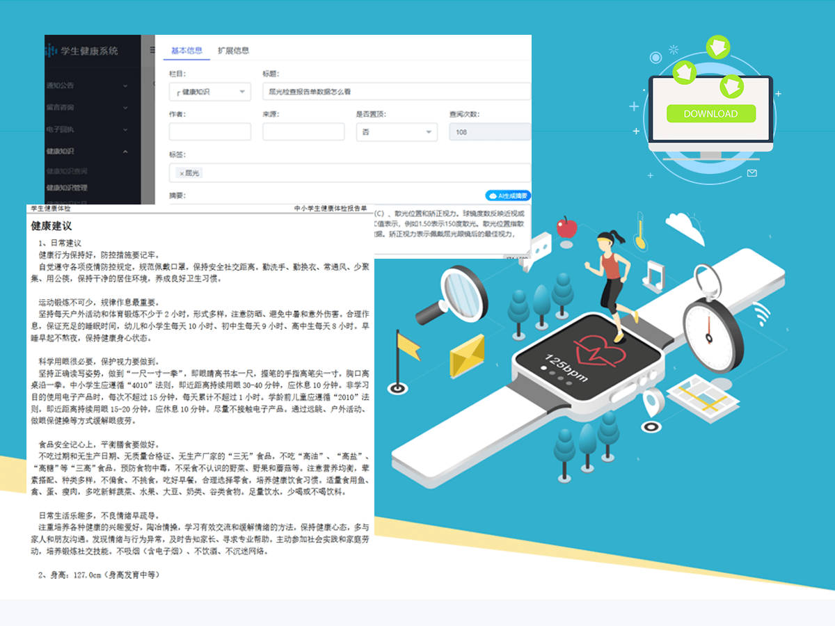Open the 是否置顶 dropdown set to 否
Screen dimensions: 835x626
[397, 132]
